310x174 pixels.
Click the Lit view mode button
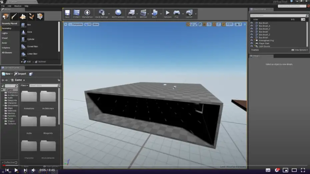coord(88,24)
